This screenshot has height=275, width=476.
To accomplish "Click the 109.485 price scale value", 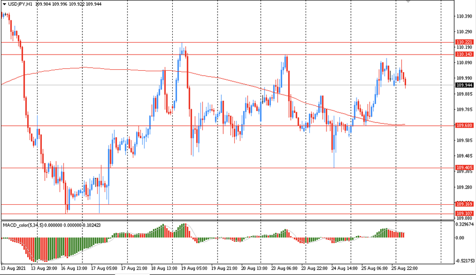I will 465,156.
